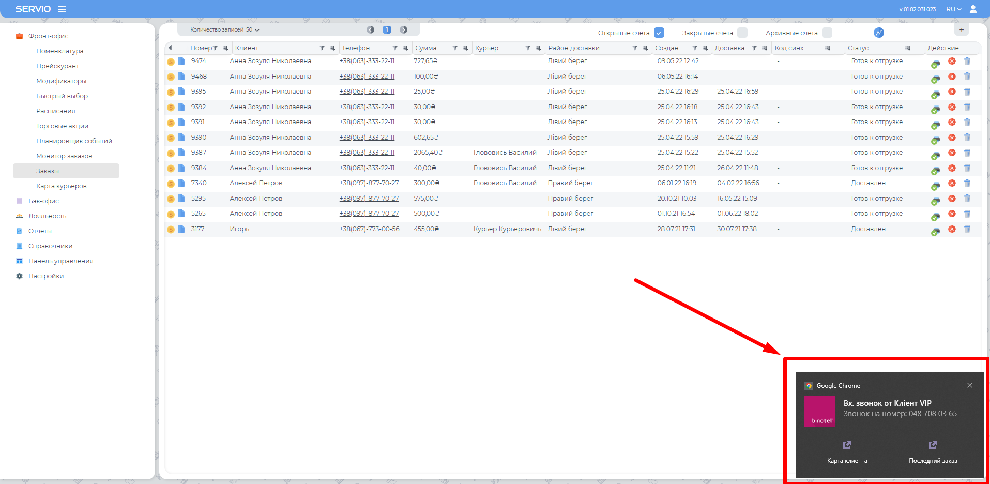Click the red cancel icon for order 9474

(x=952, y=62)
